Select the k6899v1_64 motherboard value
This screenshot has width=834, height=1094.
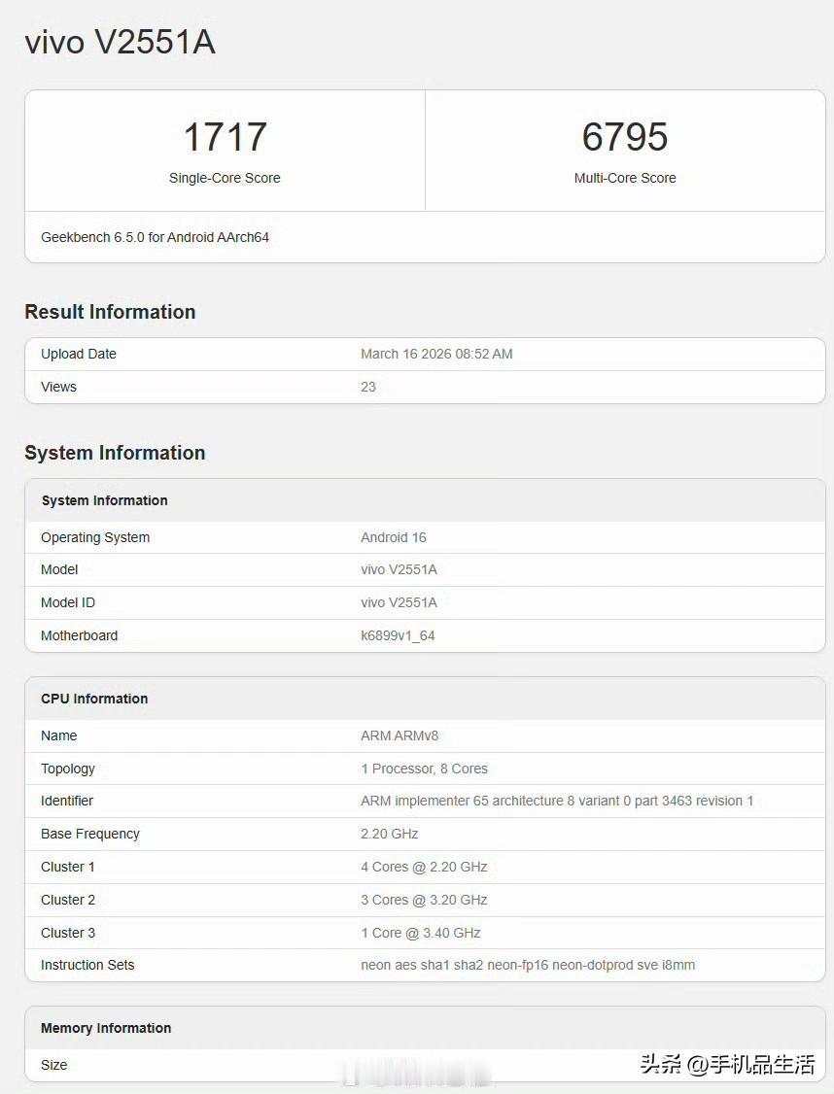pos(398,635)
